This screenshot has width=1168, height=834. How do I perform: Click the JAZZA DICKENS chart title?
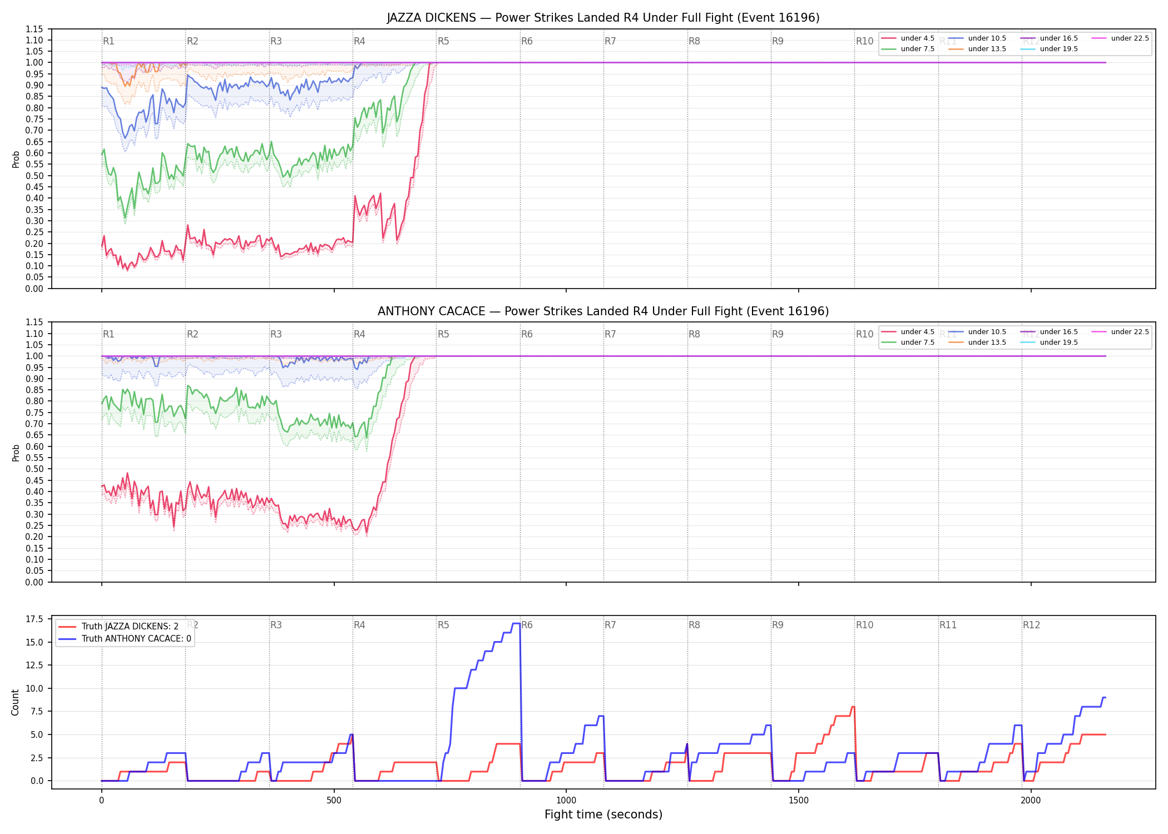(x=603, y=18)
